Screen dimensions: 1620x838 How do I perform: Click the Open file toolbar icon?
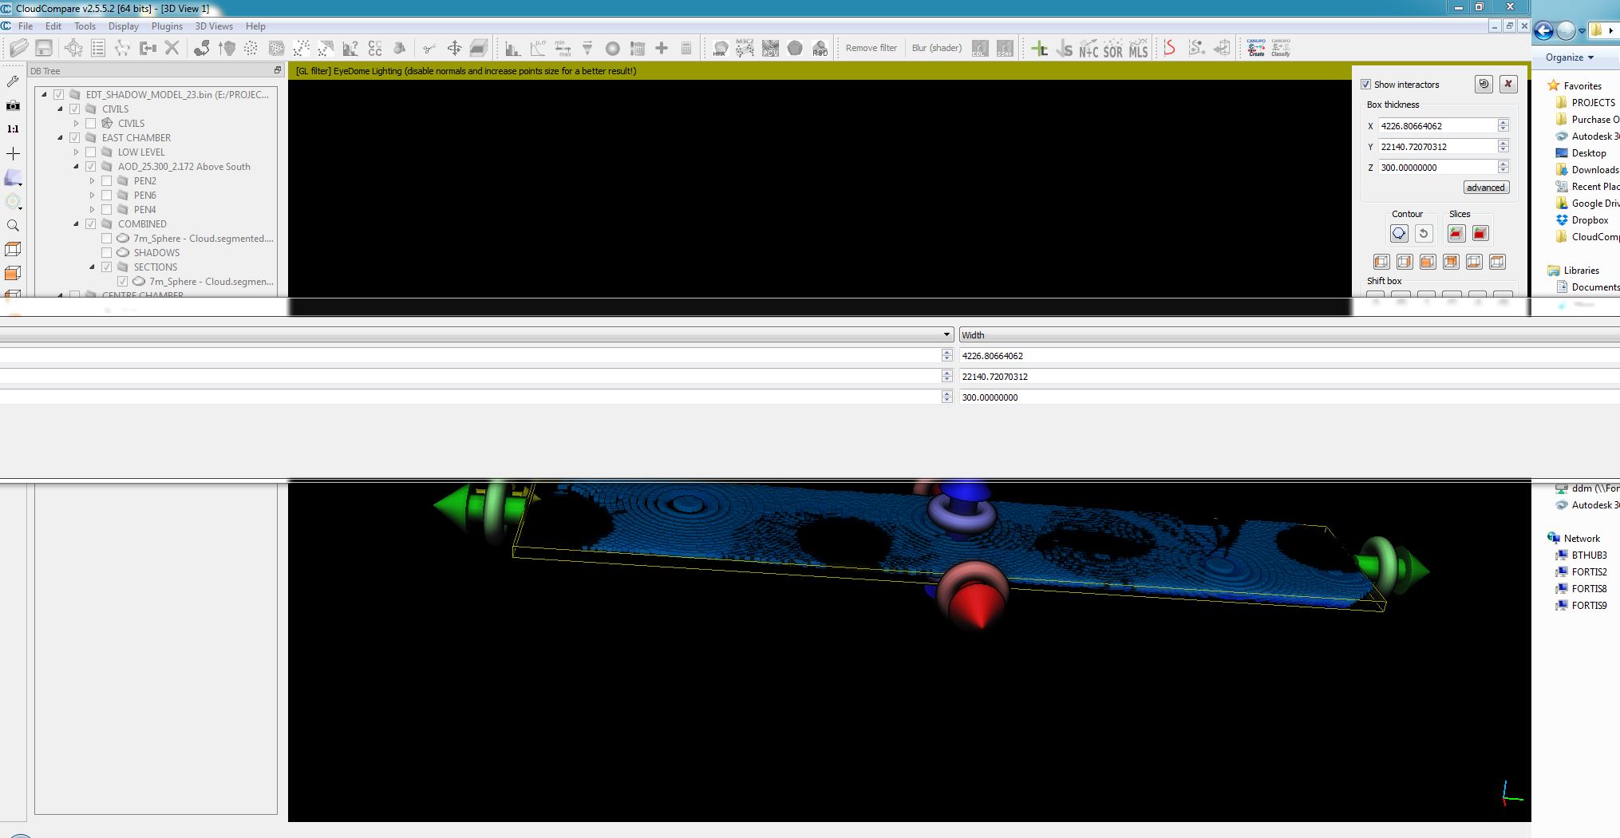click(19, 48)
